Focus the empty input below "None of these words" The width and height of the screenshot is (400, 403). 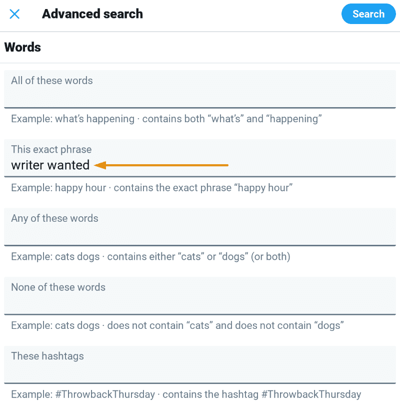point(200,303)
